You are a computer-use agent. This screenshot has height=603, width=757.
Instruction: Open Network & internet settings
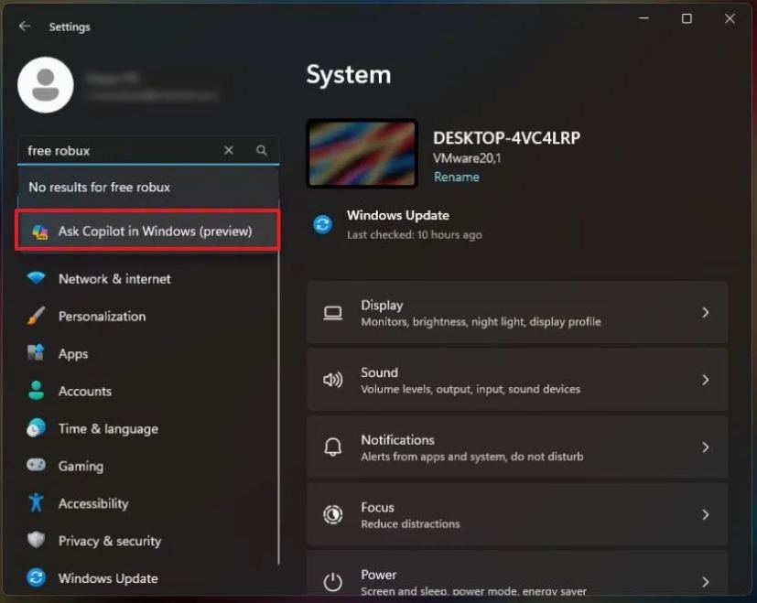pyautogui.click(x=147, y=278)
